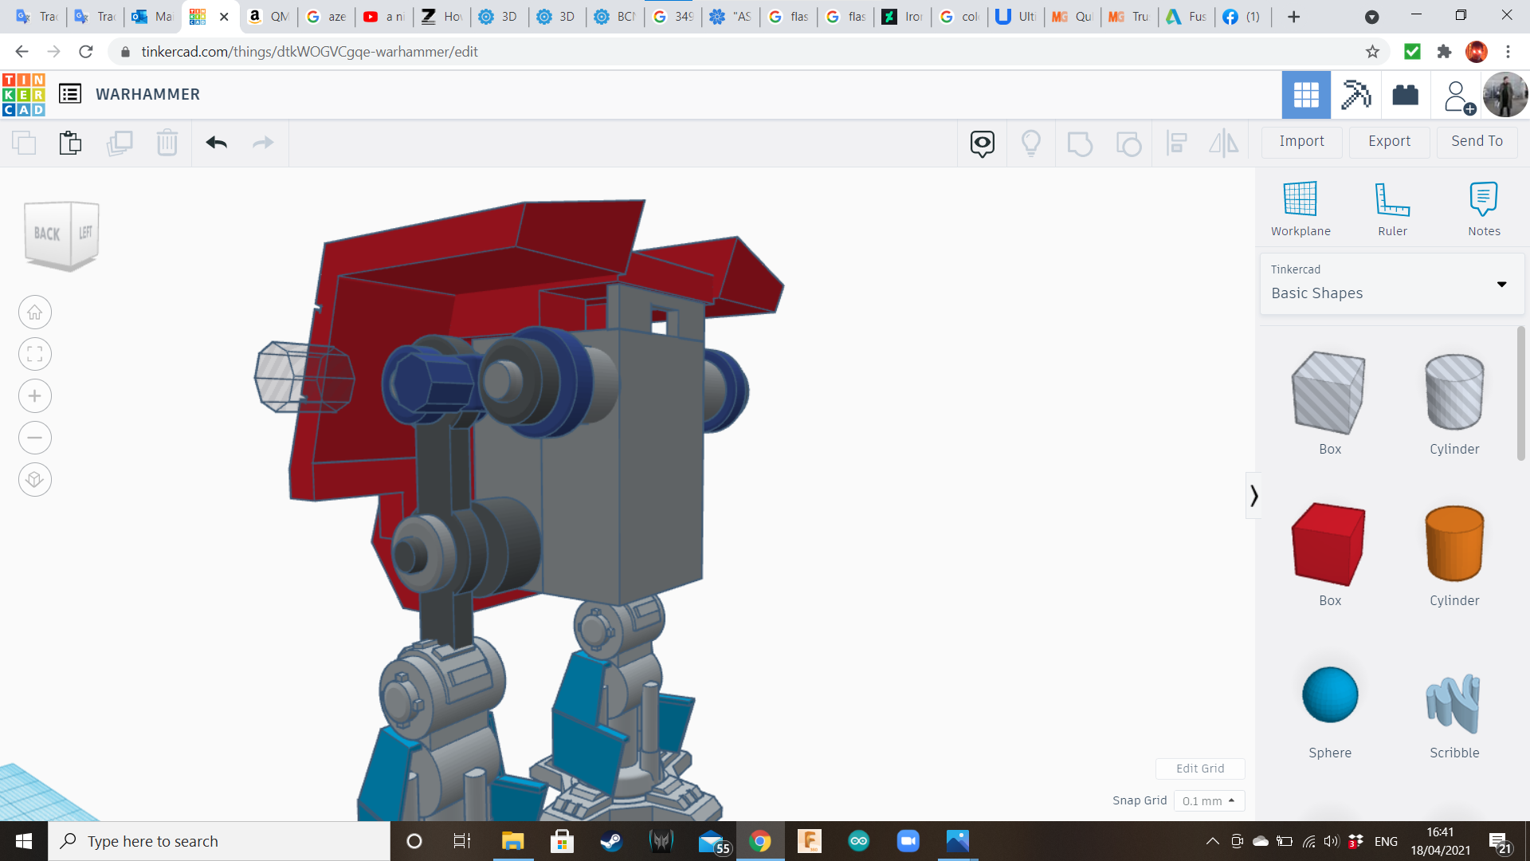Click the Export button
Screen dimensions: 1530x861
1389,141
